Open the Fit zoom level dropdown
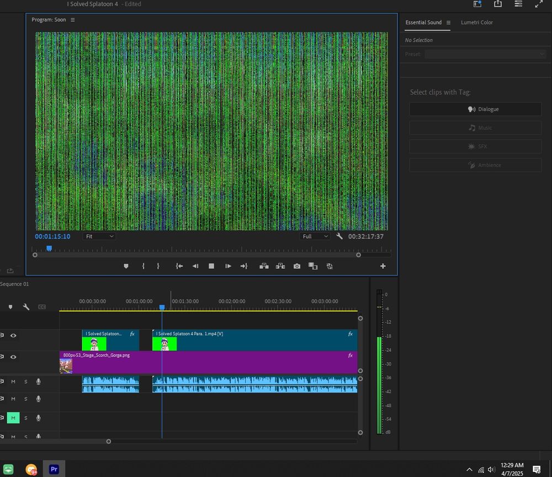 [99, 236]
